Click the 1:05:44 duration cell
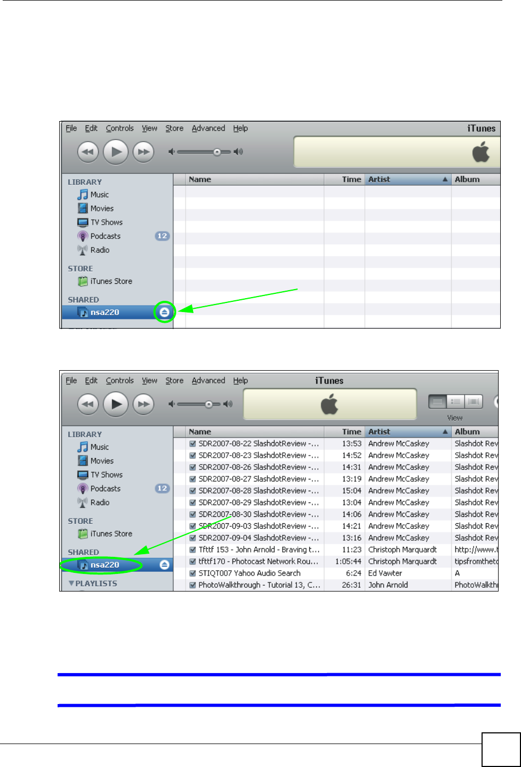The height and width of the screenshot is (767, 521). click(x=348, y=561)
